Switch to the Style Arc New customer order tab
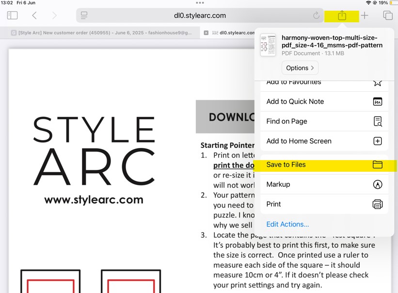The image size is (398, 293). pyautogui.click(x=100, y=33)
